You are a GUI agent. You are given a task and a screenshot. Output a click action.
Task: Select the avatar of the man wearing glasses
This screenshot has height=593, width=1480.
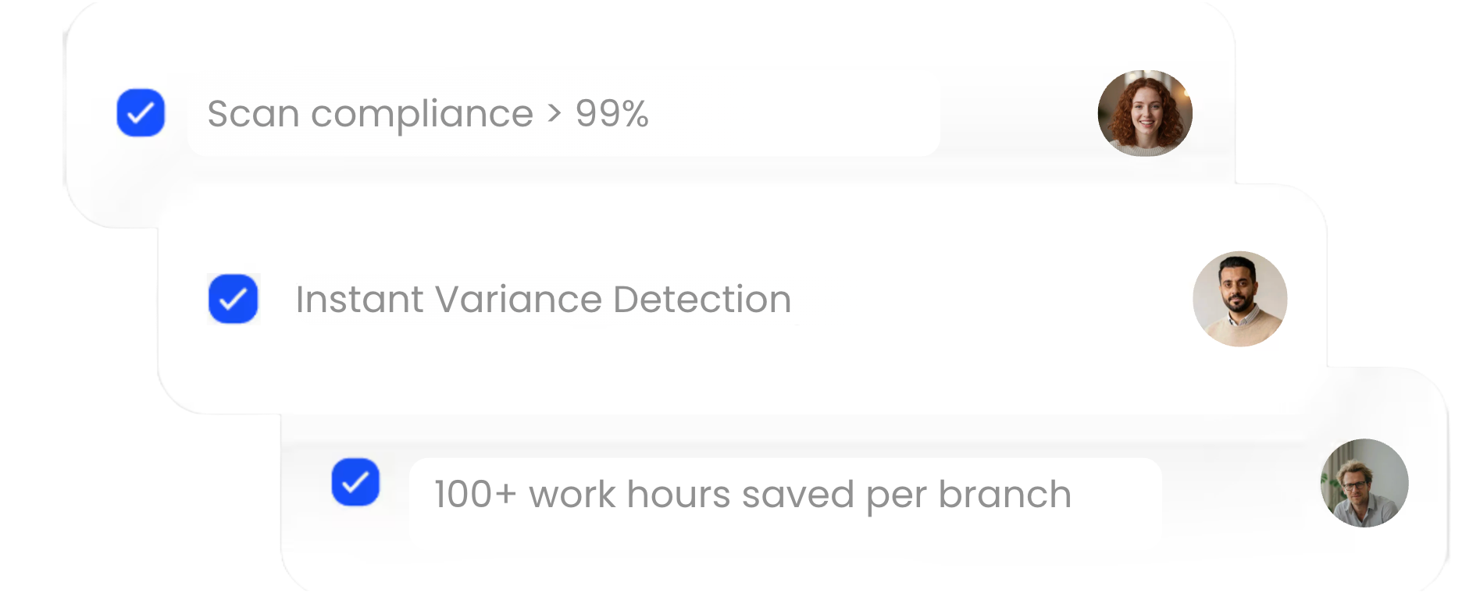tap(1364, 483)
